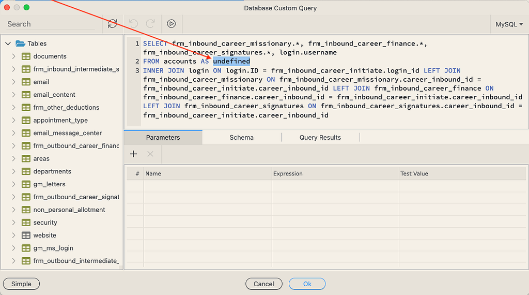Expand the email table node
529x295 pixels.
coord(14,82)
